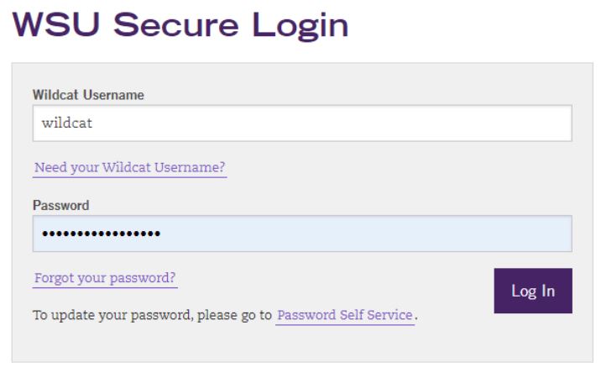Open the "Need your Wildcat Username?" link
The image size is (601, 373).
(x=129, y=167)
